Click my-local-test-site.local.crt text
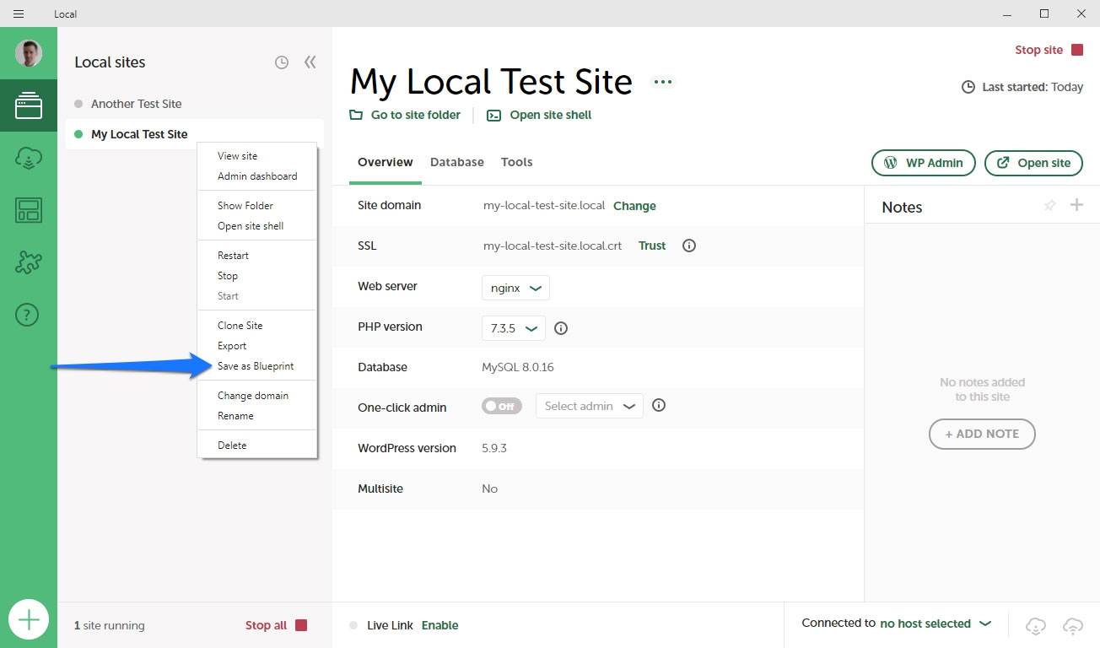Image resolution: width=1100 pixels, height=648 pixels. click(553, 246)
